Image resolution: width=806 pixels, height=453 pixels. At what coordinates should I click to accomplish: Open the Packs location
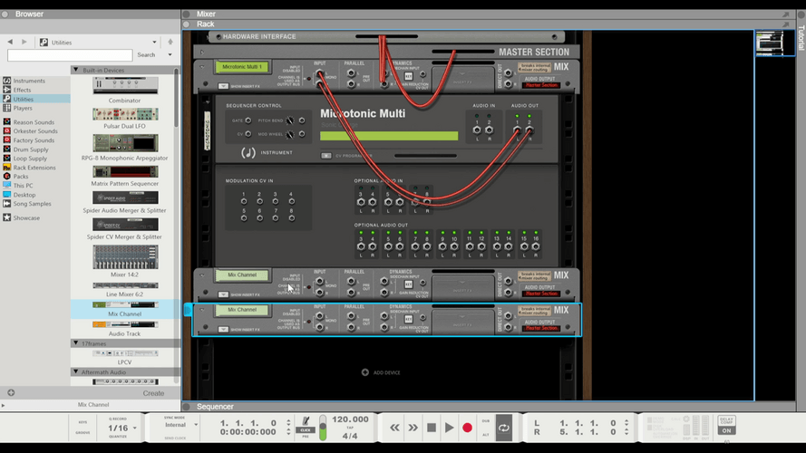21,176
